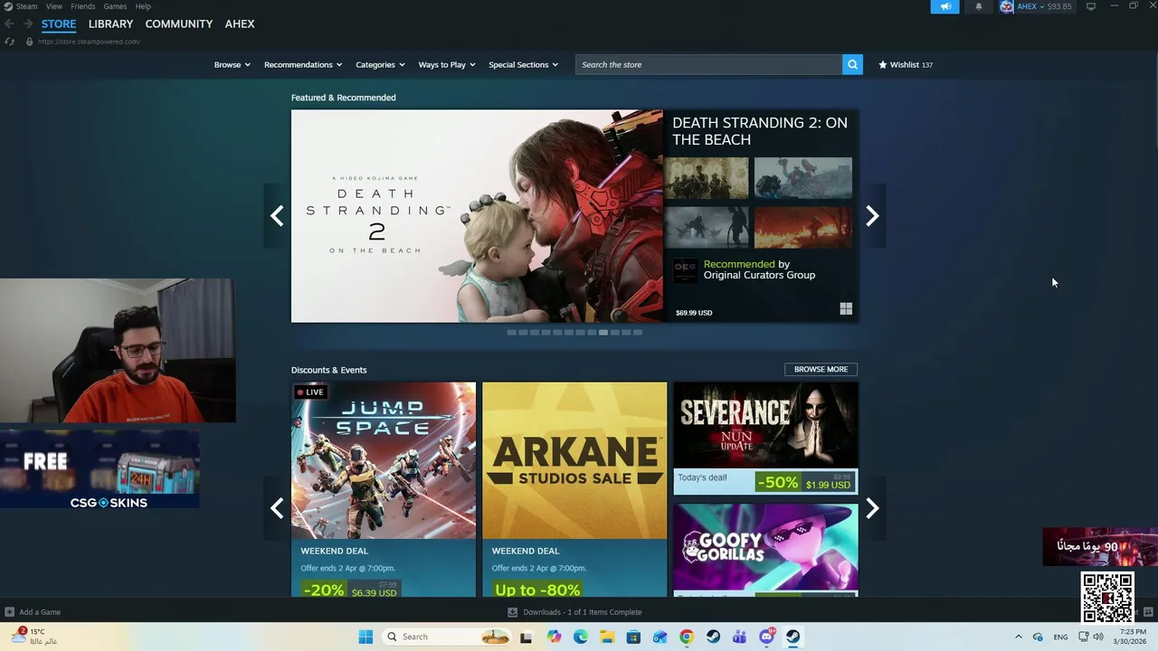
Task: Open Microsoft Teams from taskbar
Action: click(739, 637)
